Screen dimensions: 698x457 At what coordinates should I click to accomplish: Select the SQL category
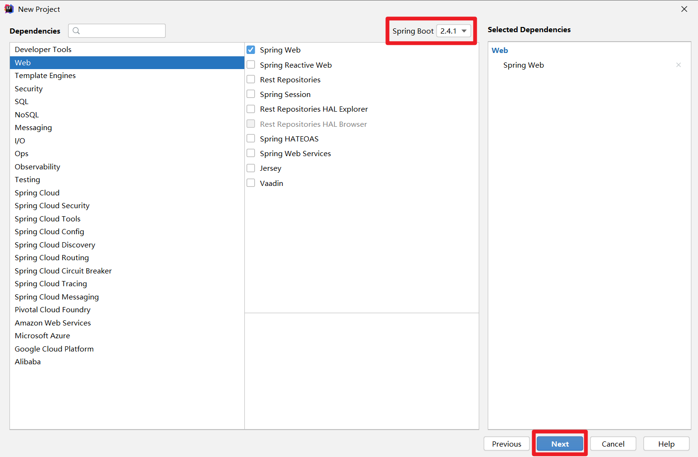pos(127,102)
